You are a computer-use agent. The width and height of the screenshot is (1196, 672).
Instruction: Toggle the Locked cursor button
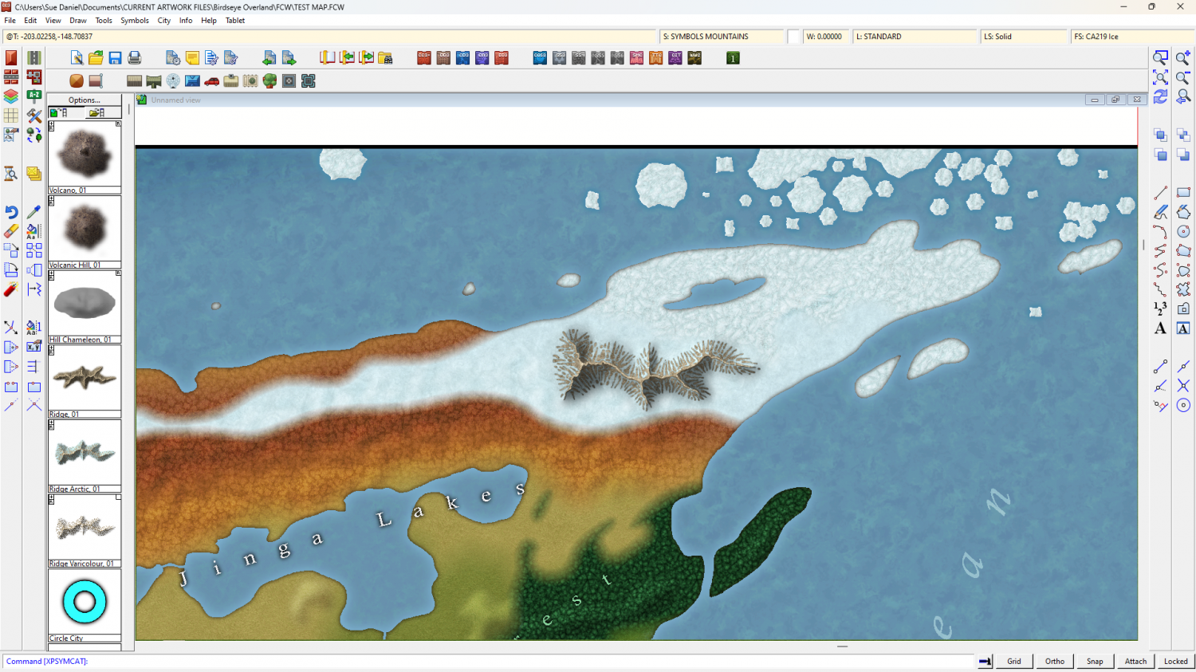(x=1175, y=661)
